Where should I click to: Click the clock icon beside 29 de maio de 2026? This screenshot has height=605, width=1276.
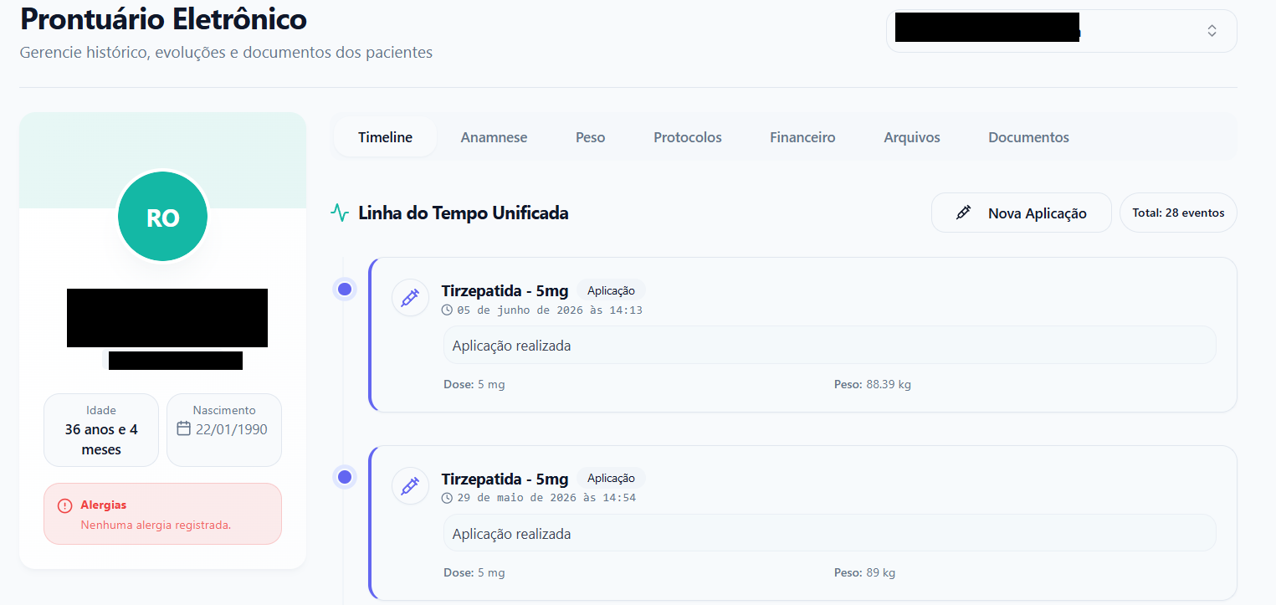(448, 498)
